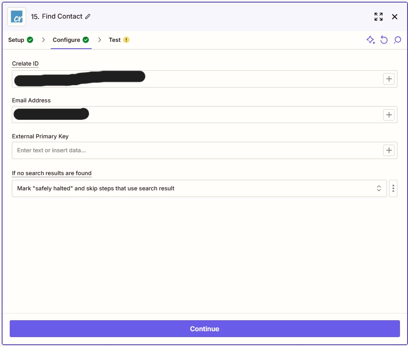Click chevron between Configure and Test
This screenshot has width=408, height=346.
(x=100, y=40)
